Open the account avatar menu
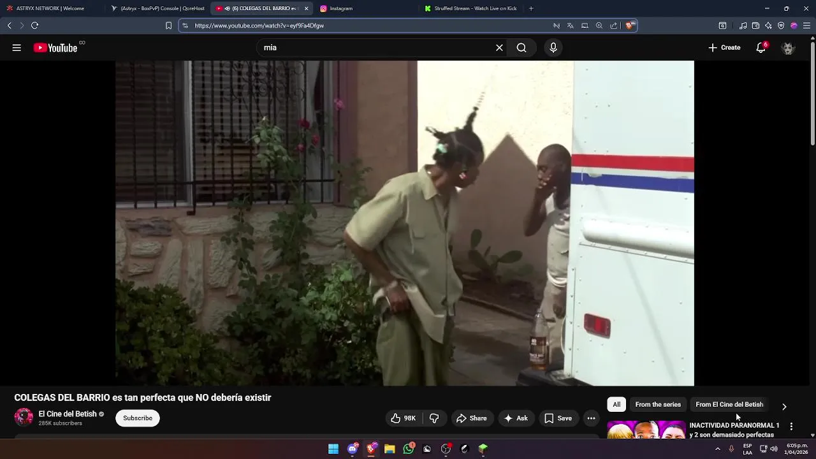 [788, 48]
